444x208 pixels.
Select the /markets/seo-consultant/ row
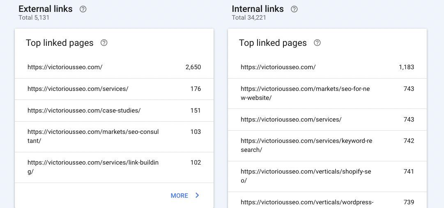pos(114,137)
